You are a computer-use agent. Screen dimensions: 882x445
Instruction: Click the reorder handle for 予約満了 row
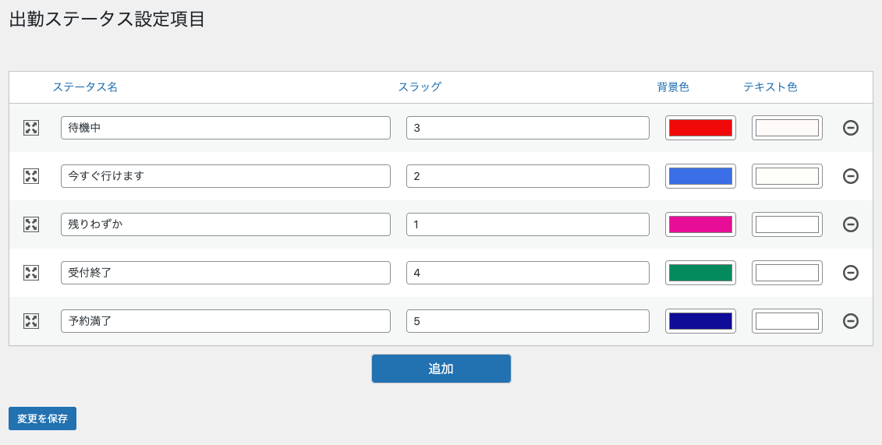31,321
